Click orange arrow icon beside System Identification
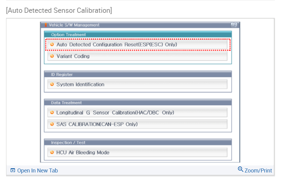The width and height of the screenshot is (287, 181). 52,84
